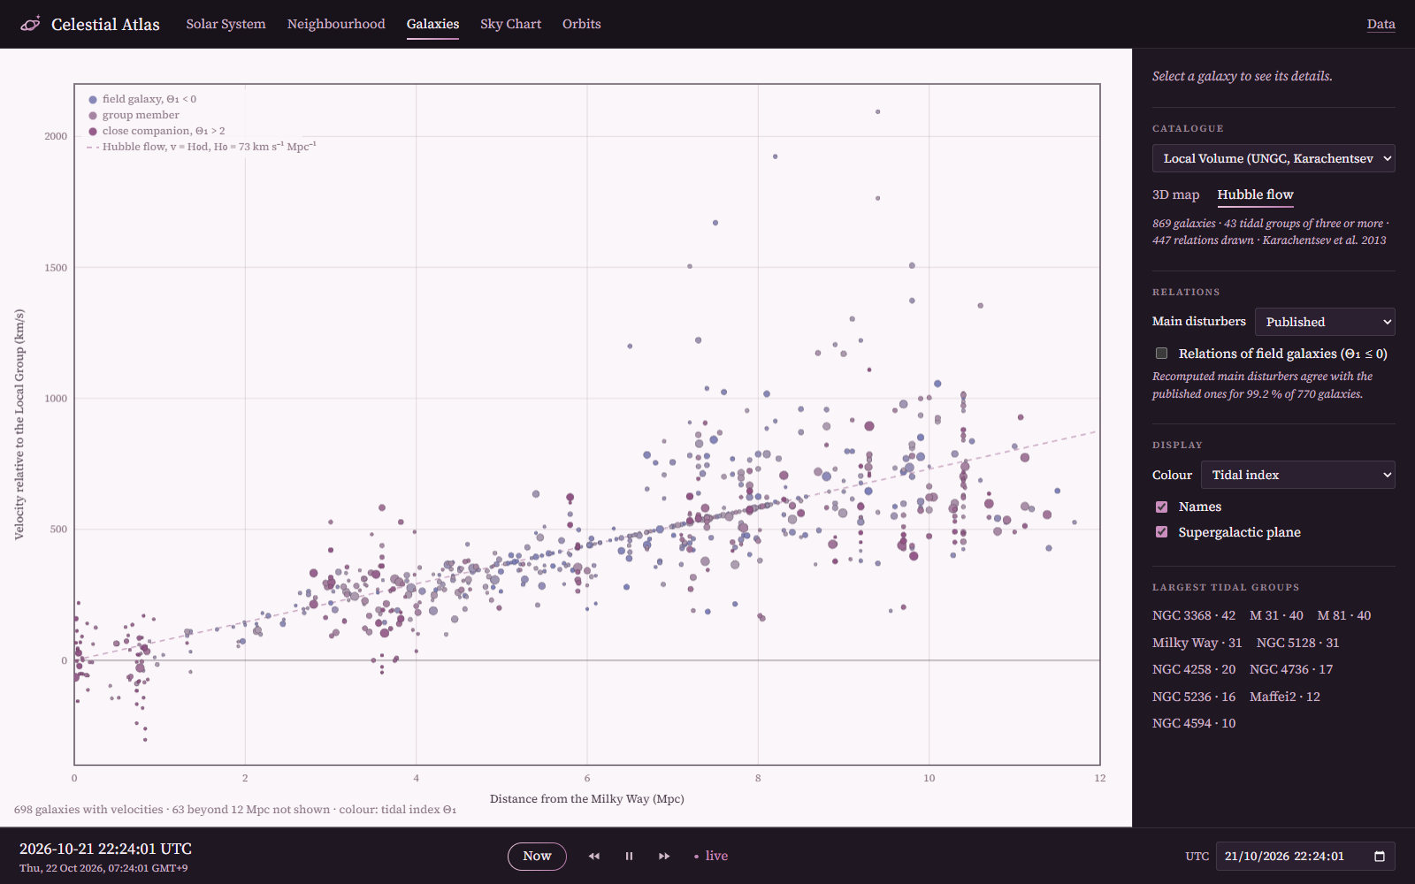The height and width of the screenshot is (884, 1415).
Task: Toggle the Supergalactic plane checkbox
Action: tap(1162, 532)
